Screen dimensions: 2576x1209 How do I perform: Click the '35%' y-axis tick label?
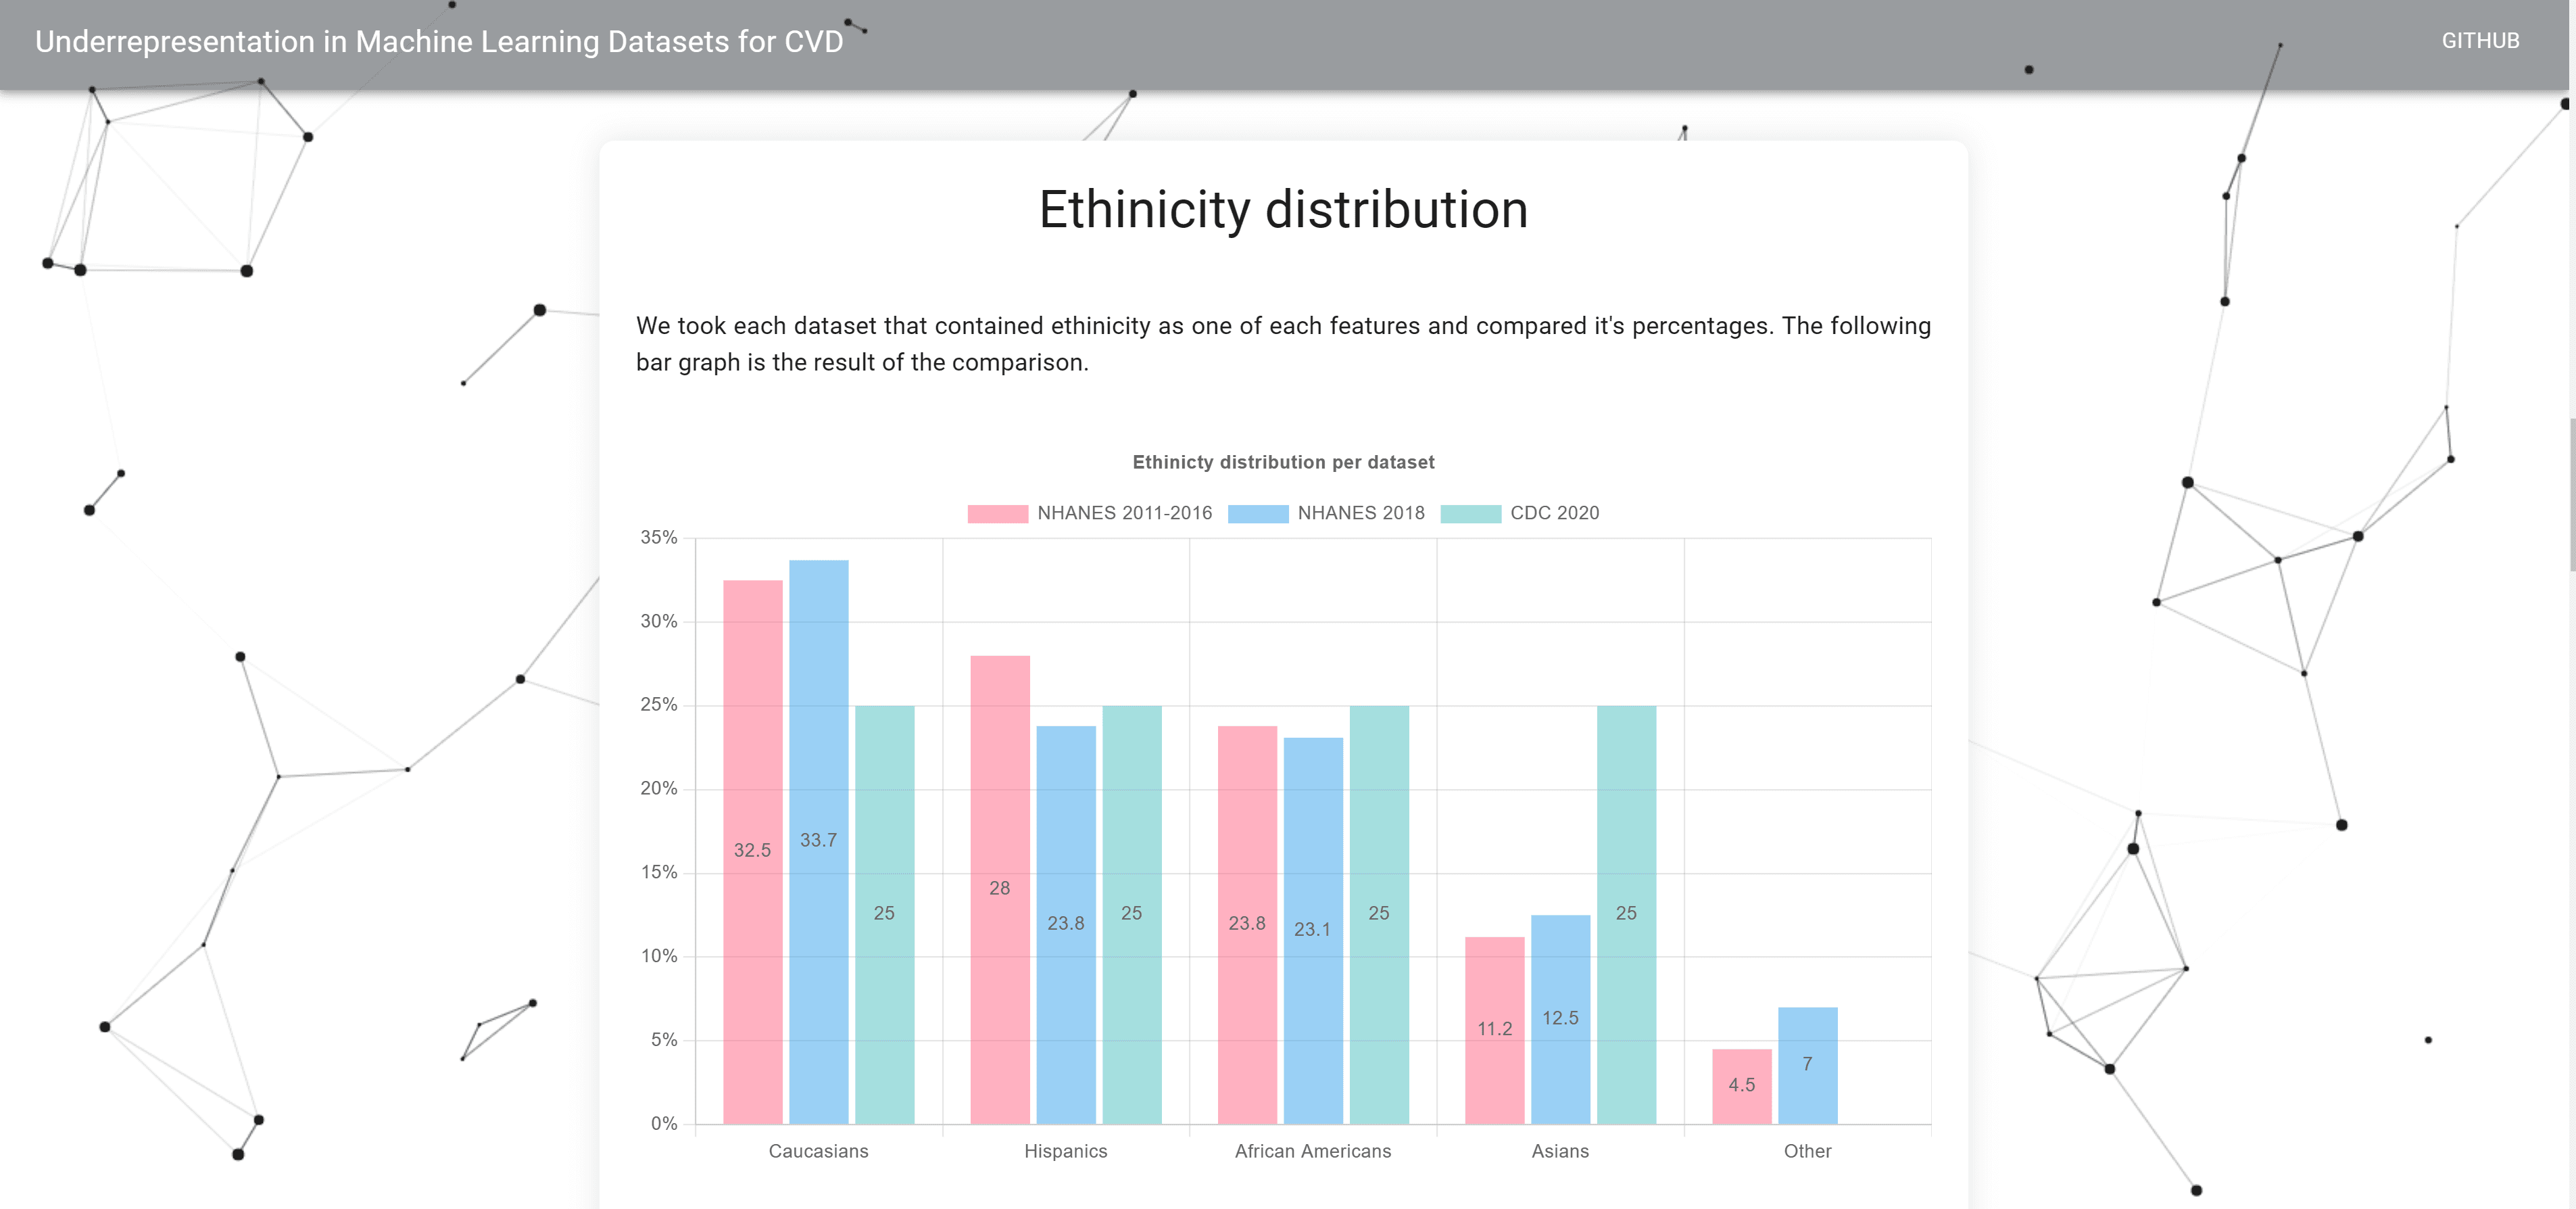659,537
